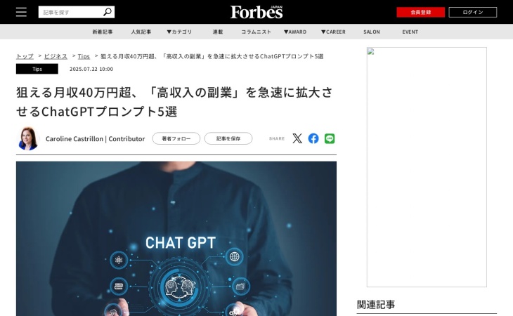Screen dimensions: 513x316
Task: Expand the CAREER dropdown
Action: (333, 32)
